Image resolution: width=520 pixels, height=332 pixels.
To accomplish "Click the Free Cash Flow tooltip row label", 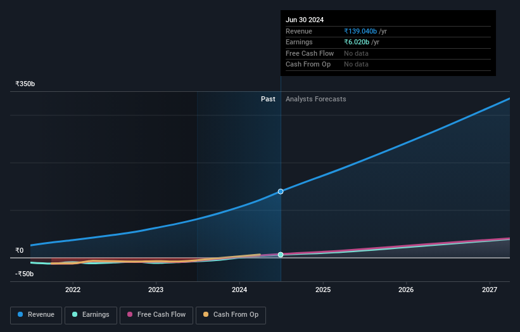I will pos(310,53).
